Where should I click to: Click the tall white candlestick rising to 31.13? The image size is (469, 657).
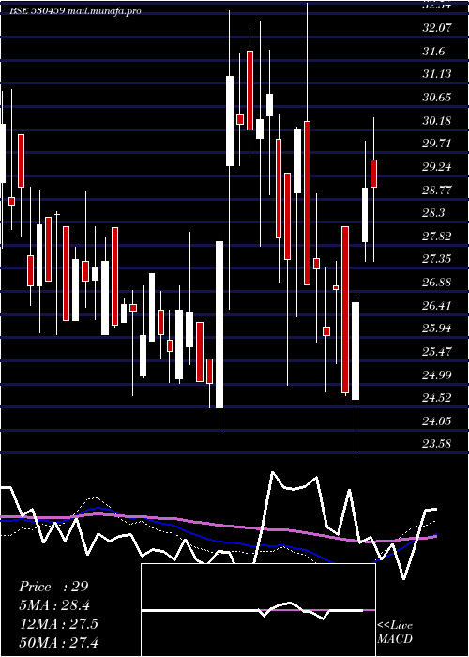(x=230, y=121)
